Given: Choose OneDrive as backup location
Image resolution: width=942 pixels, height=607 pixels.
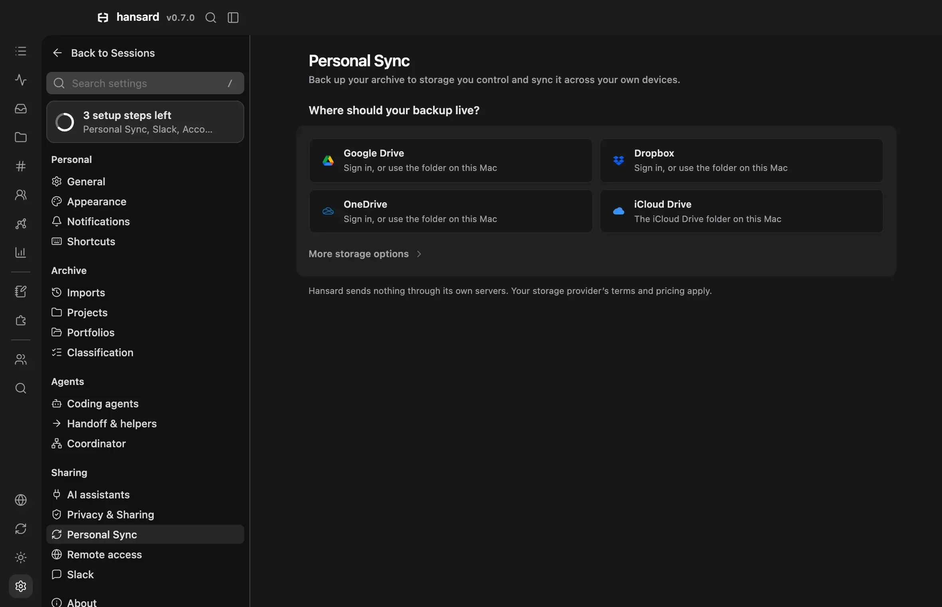Looking at the screenshot, I should tap(451, 211).
